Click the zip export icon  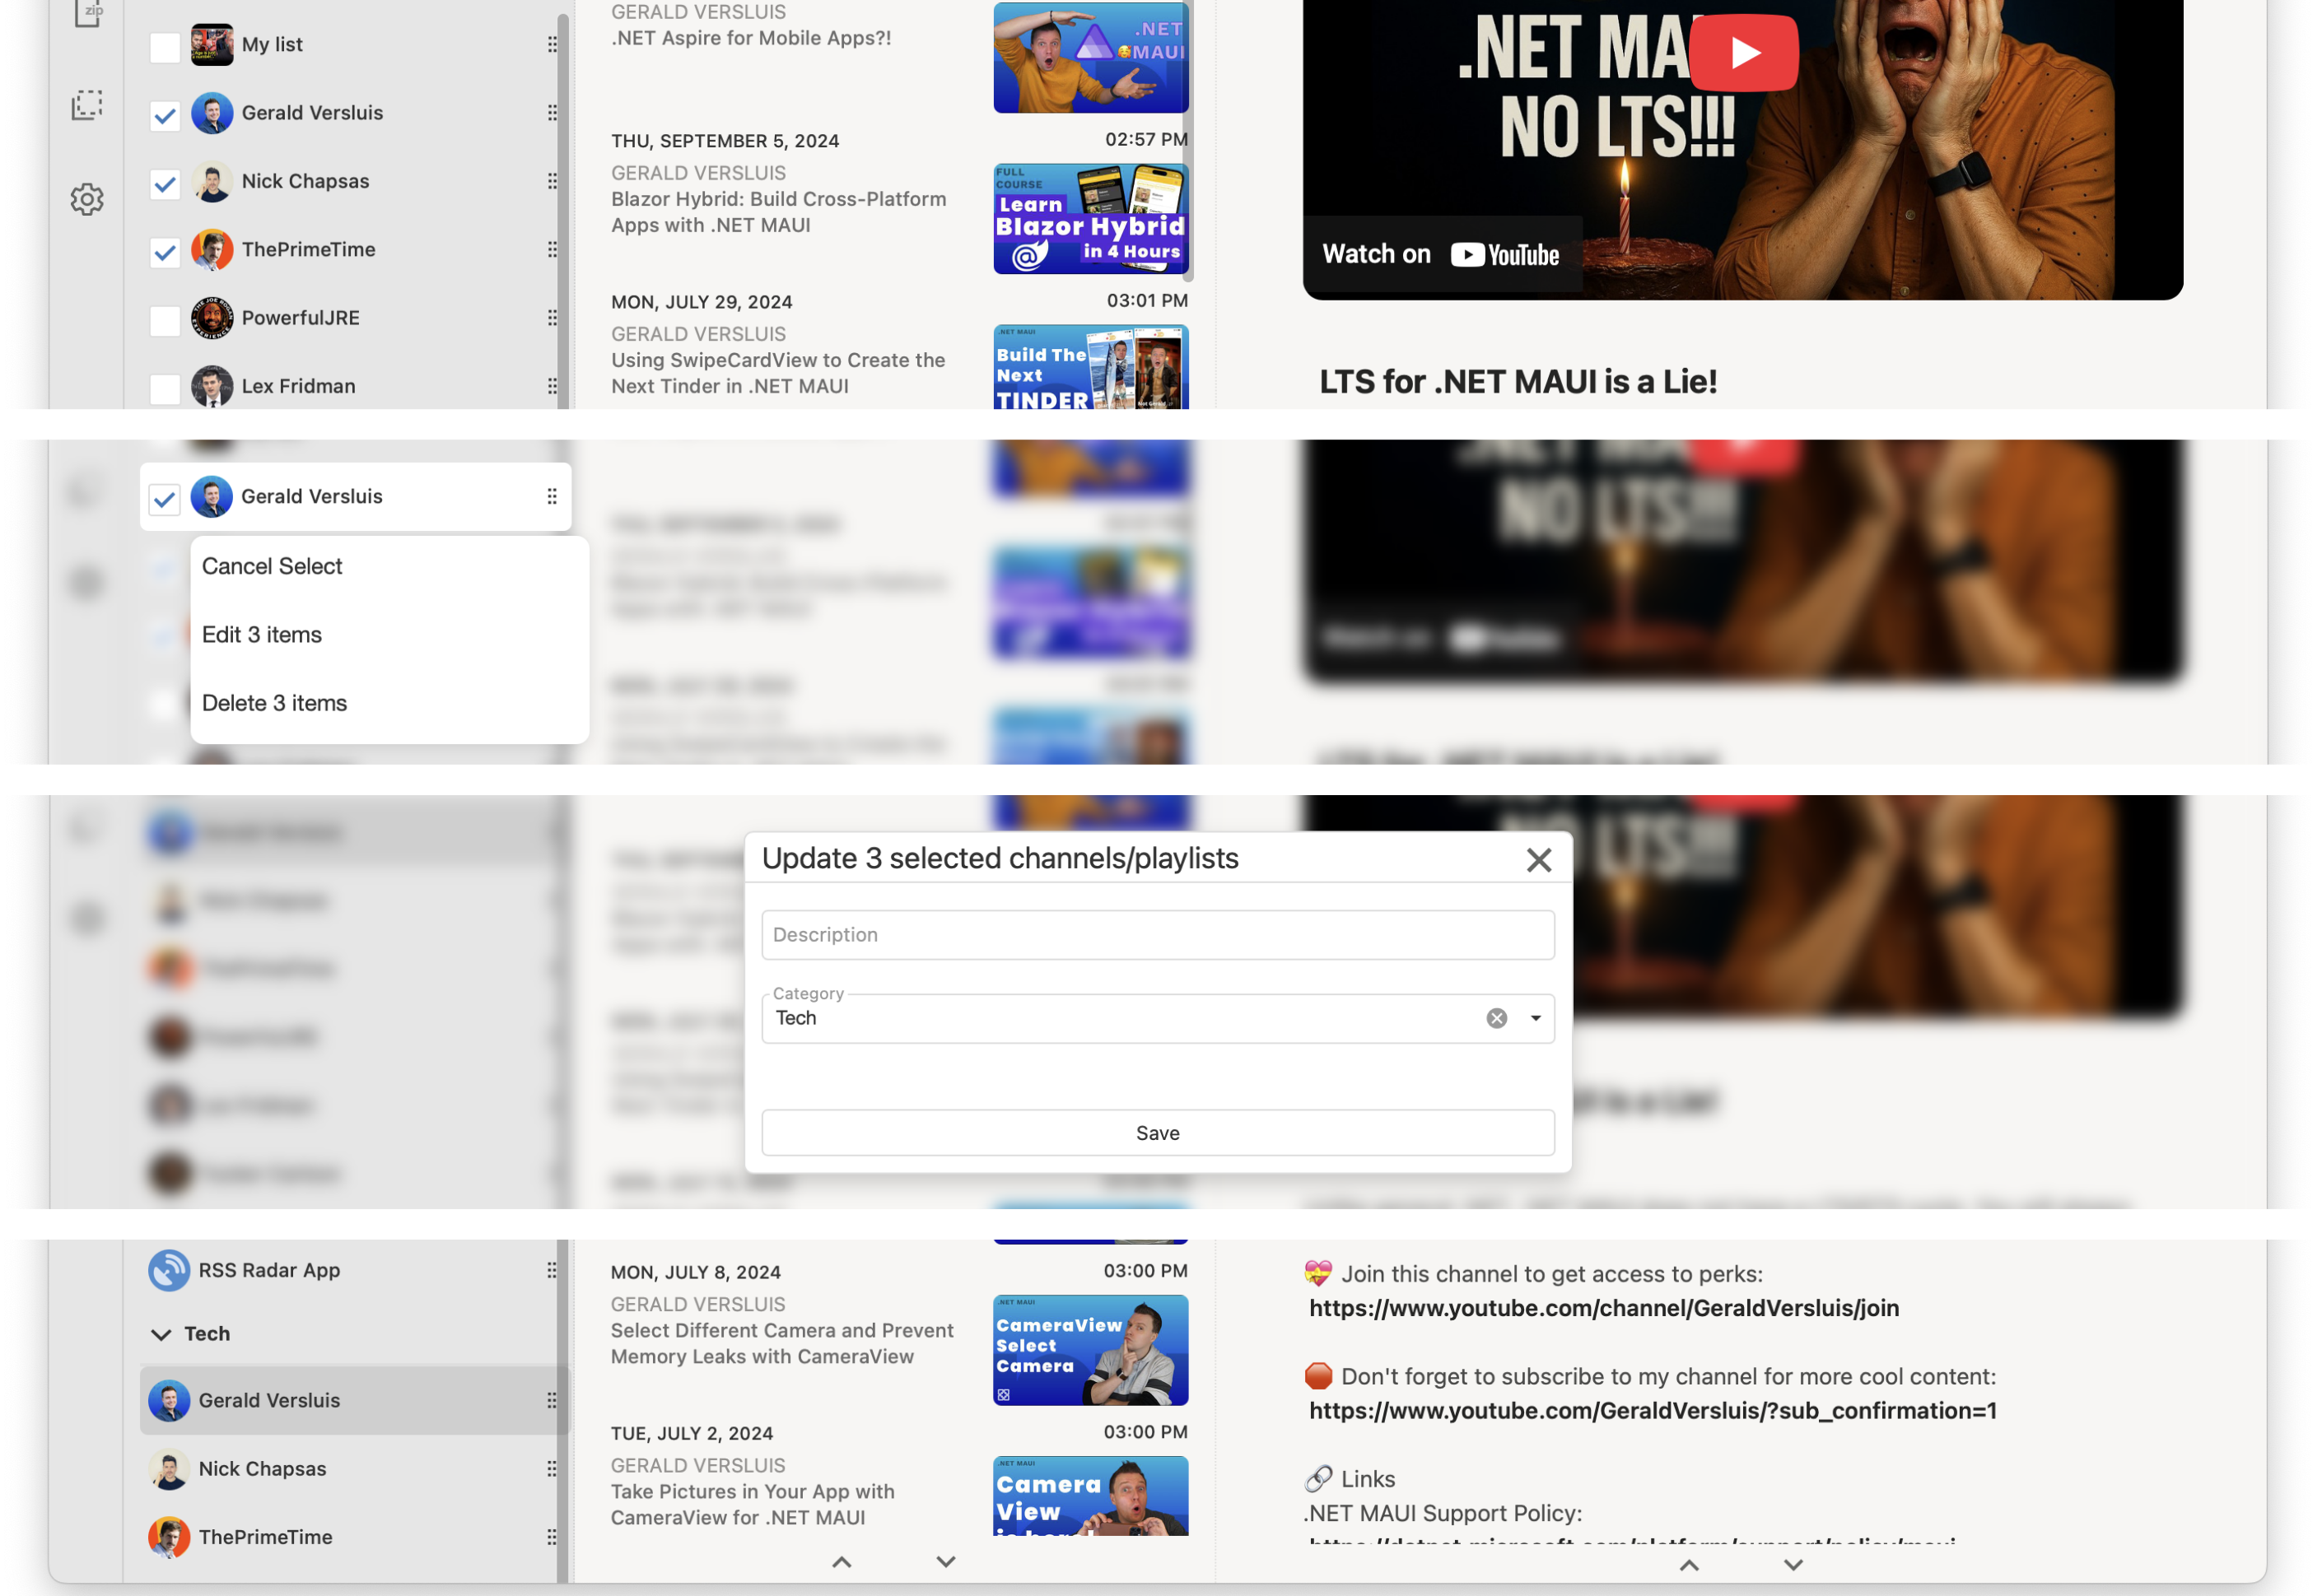(87, 12)
